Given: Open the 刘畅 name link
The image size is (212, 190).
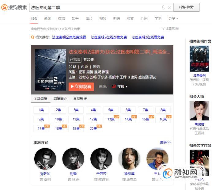Looking at the screenshot, I should (x=73, y=174).
